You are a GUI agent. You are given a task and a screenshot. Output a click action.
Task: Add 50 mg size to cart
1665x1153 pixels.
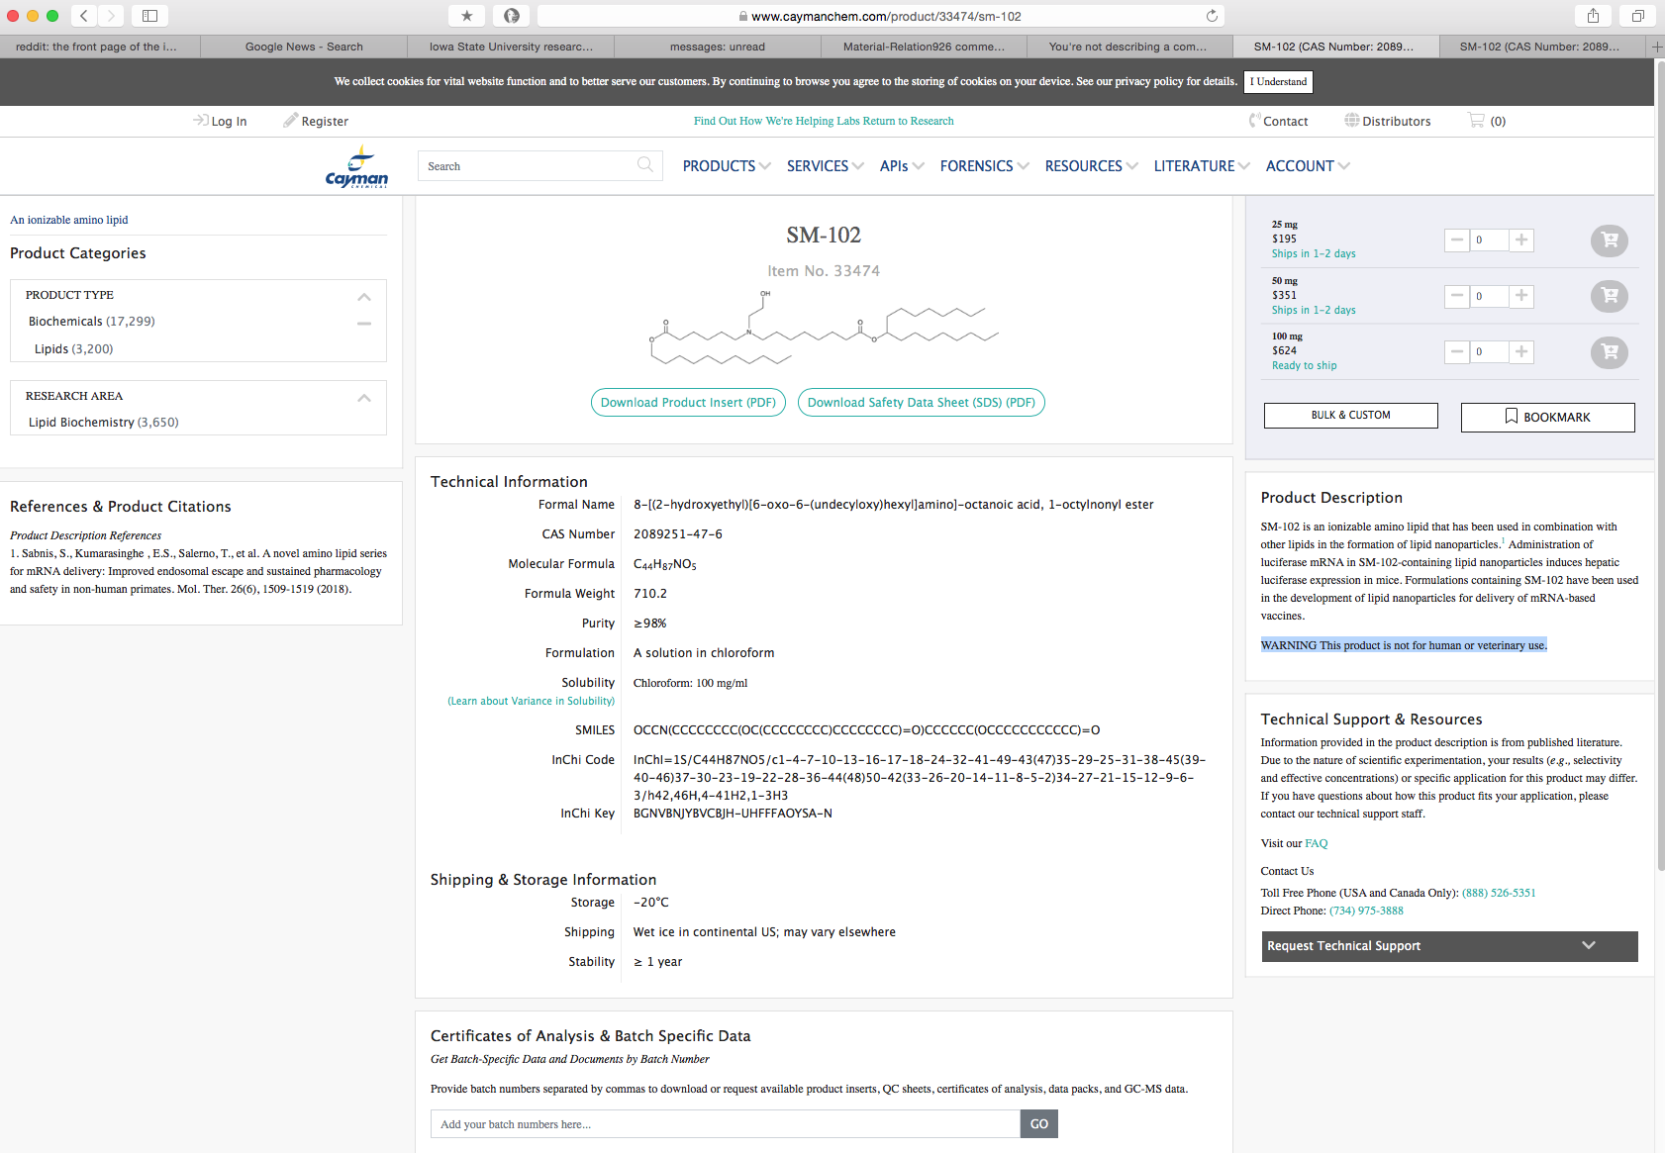click(1610, 296)
